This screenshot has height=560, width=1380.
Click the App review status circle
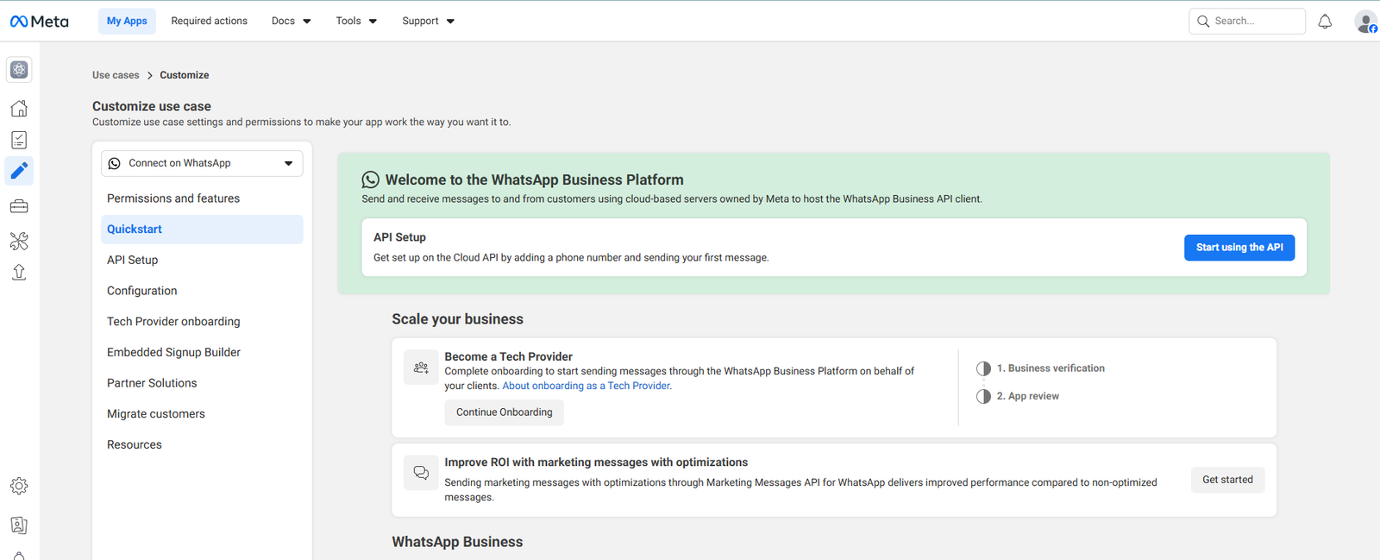983,396
